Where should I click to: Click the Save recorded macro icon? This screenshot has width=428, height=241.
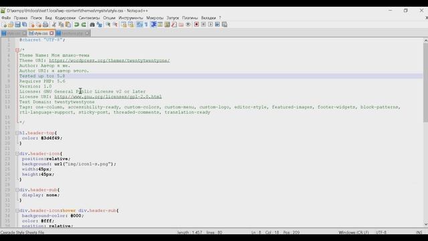(225, 25)
